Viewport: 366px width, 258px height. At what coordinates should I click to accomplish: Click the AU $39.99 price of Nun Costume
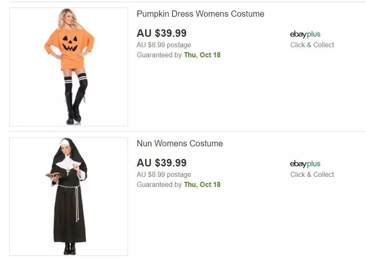click(x=161, y=163)
